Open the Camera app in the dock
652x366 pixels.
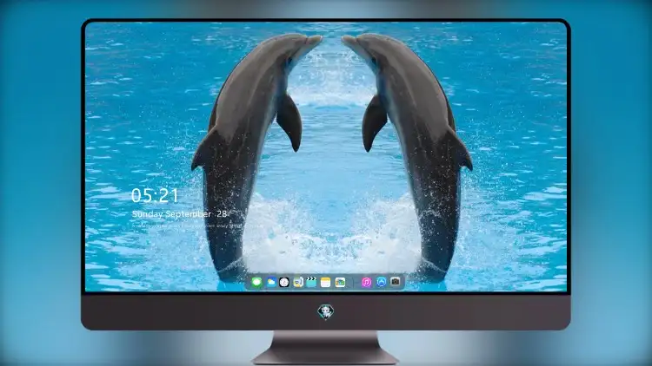[396, 282]
